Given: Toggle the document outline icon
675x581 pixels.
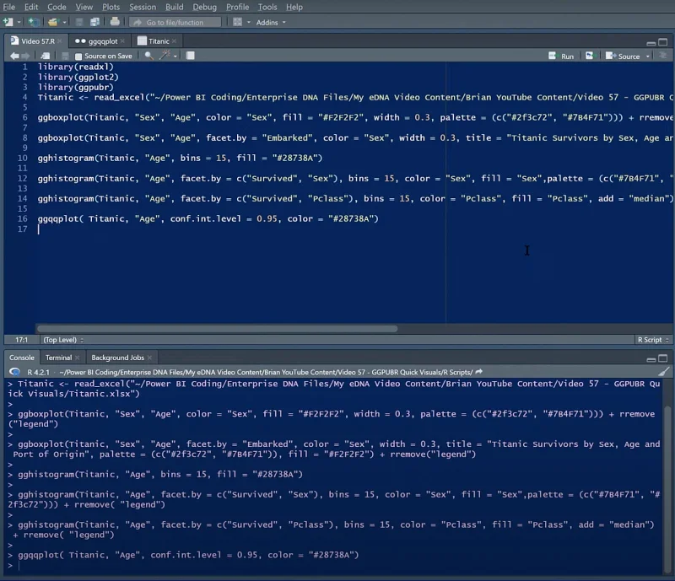Looking at the screenshot, I should [663, 56].
